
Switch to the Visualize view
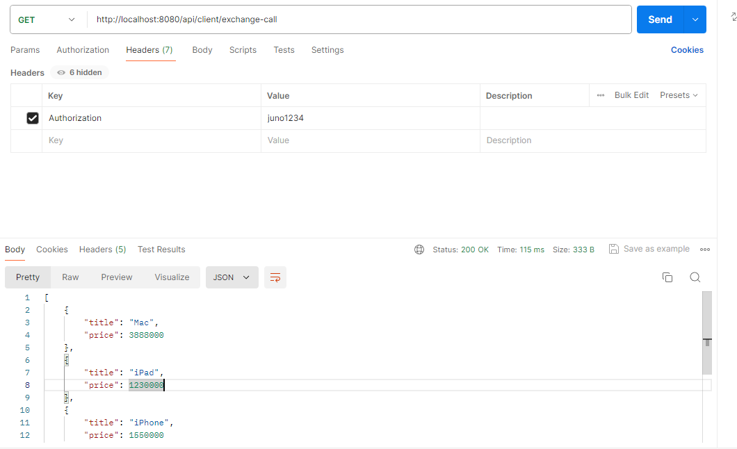pos(172,277)
